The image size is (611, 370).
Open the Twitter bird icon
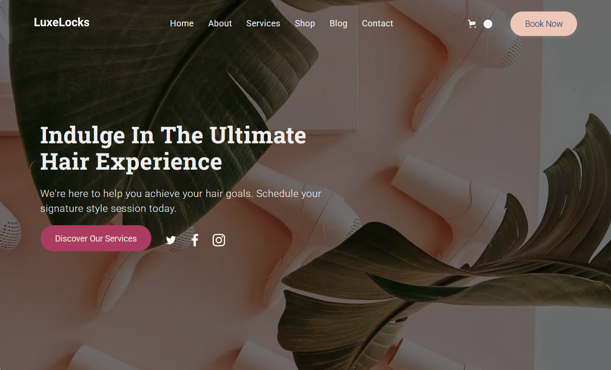[x=171, y=240]
